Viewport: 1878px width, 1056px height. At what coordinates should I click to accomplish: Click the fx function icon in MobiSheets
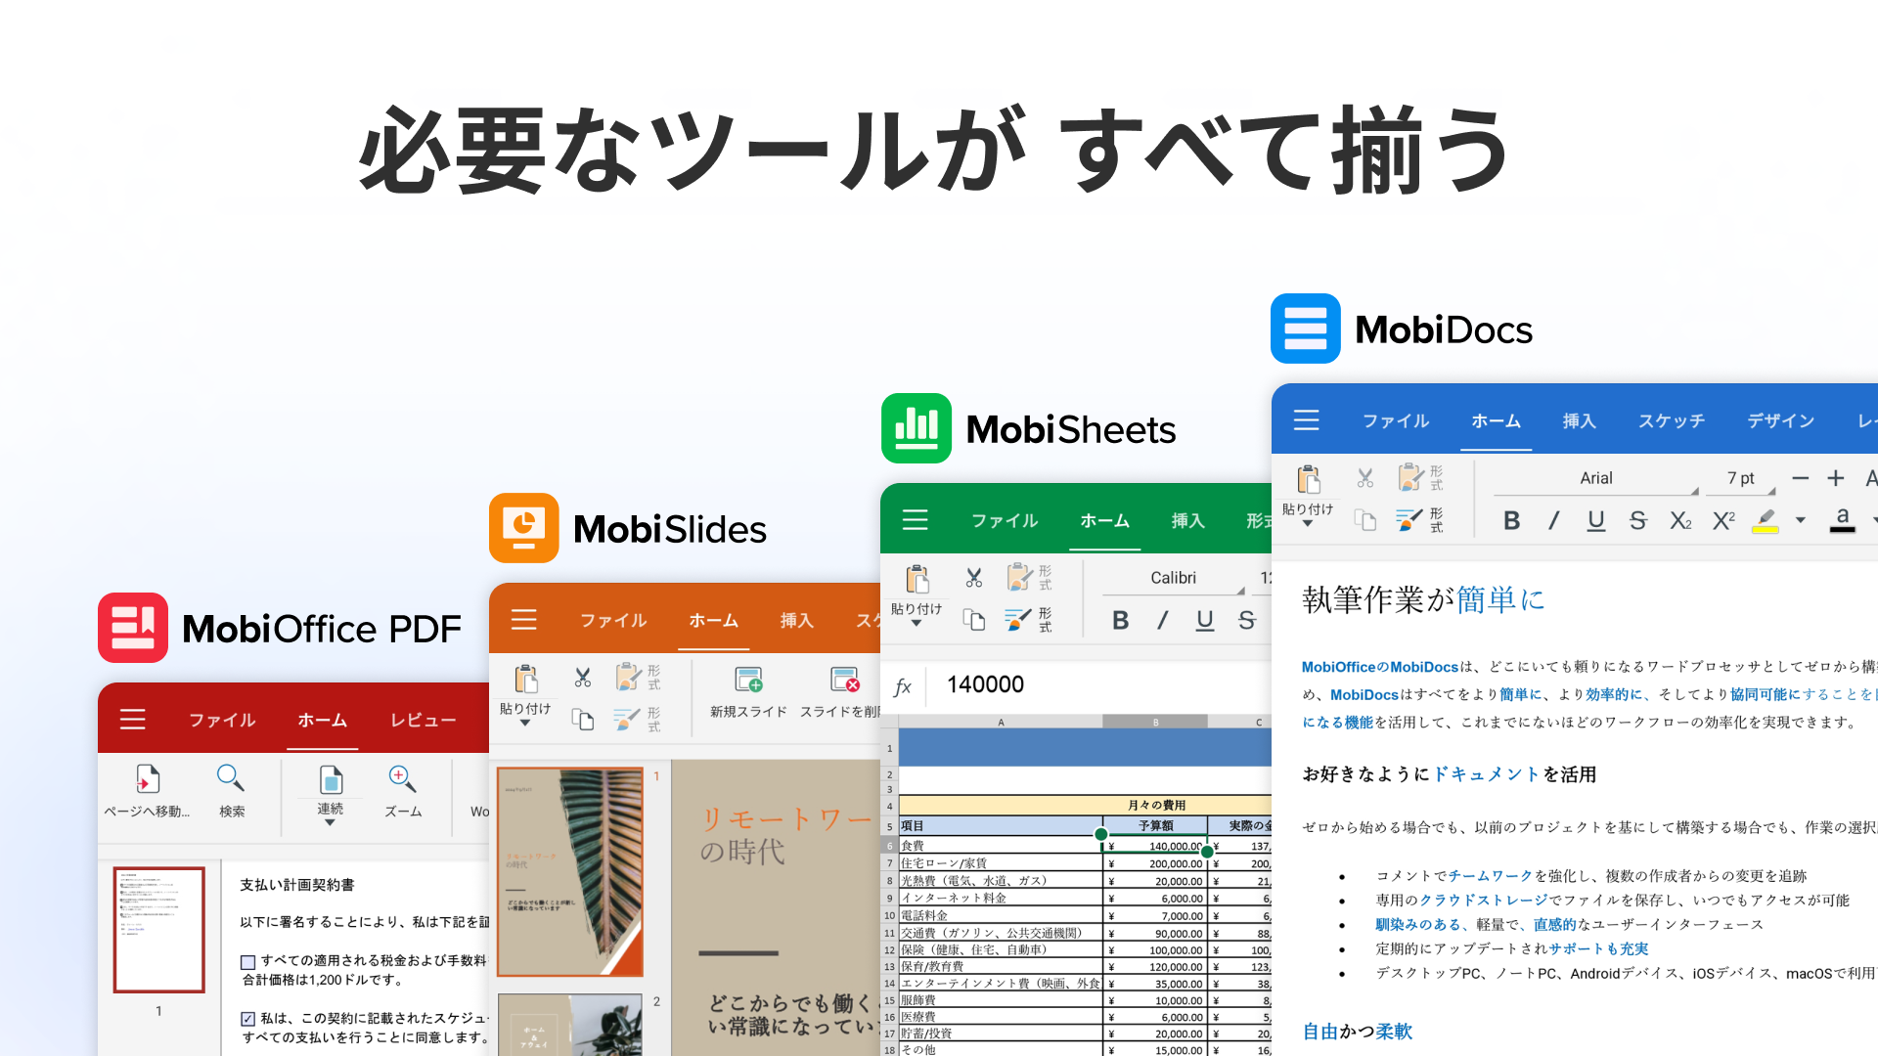[903, 686]
